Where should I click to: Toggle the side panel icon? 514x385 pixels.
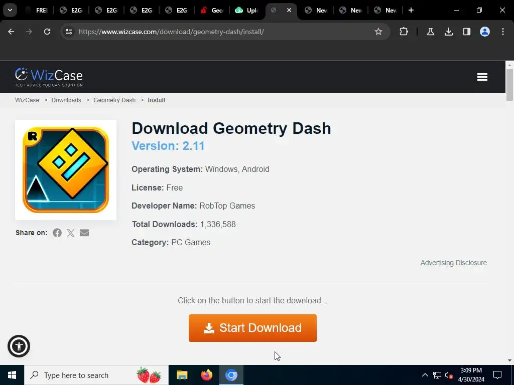click(466, 32)
